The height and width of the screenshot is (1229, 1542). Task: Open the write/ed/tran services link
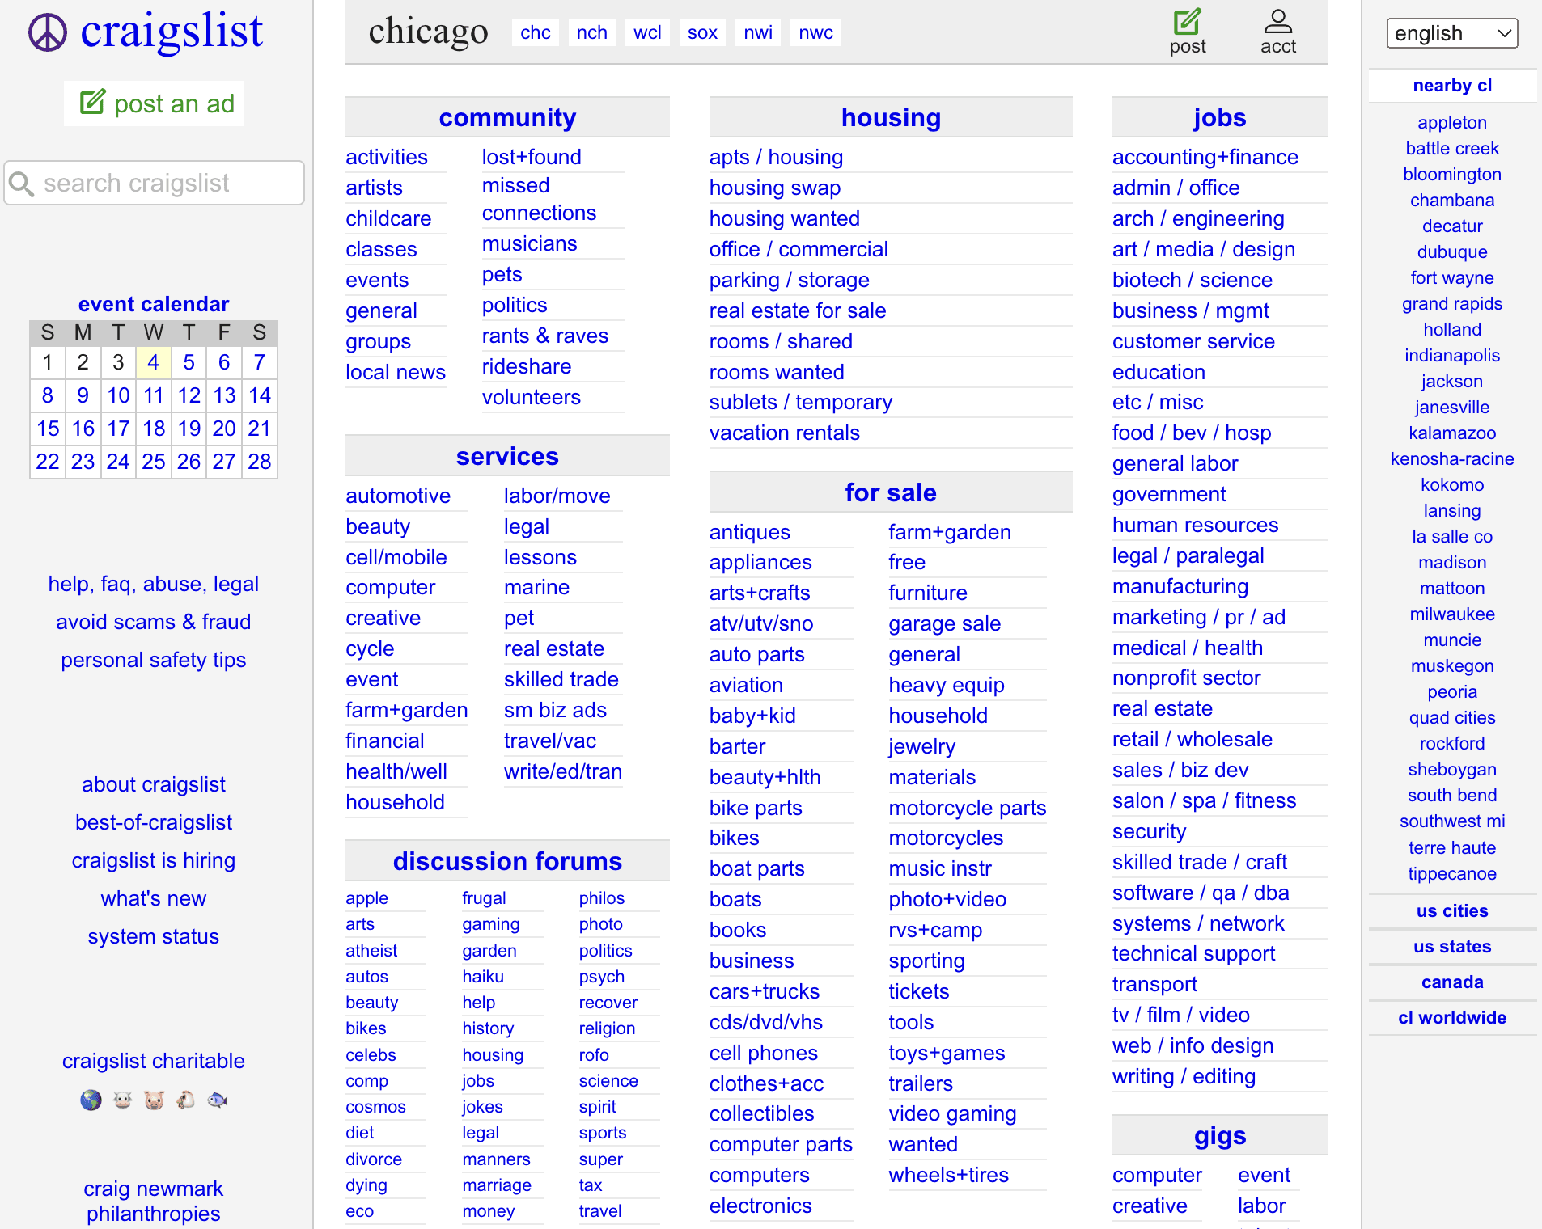pyautogui.click(x=563, y=771)
